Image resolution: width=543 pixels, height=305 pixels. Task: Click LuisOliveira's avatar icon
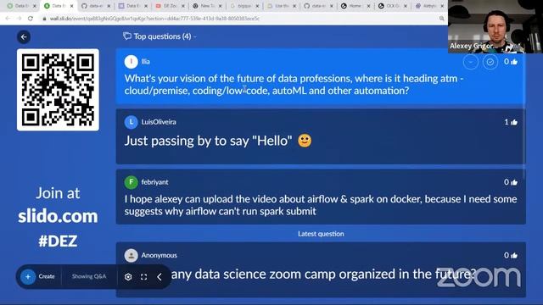coord(131,122)
